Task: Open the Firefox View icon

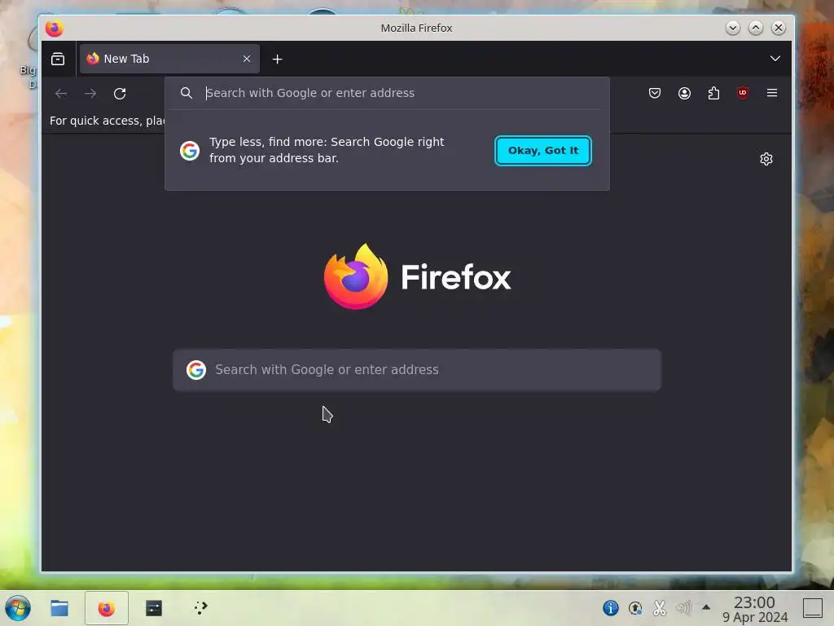Action: pyautogui.click(x=58, y=59)
